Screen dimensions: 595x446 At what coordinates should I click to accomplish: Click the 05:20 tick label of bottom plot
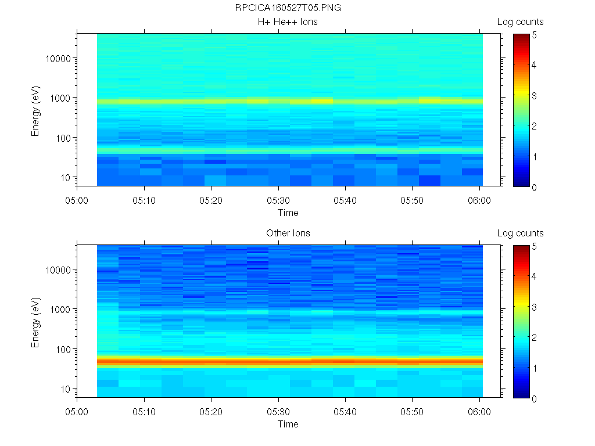pyautogui.click(x=211, y=412)
